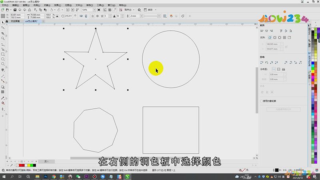Click the rotation angle input field
Screen dimensions: 320x180
click(x=68, y=16)
